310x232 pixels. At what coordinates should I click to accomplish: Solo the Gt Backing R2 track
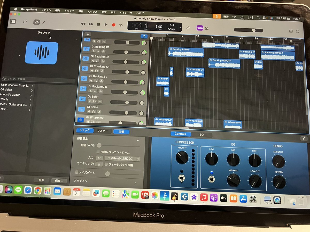click(x=97, y=61)
